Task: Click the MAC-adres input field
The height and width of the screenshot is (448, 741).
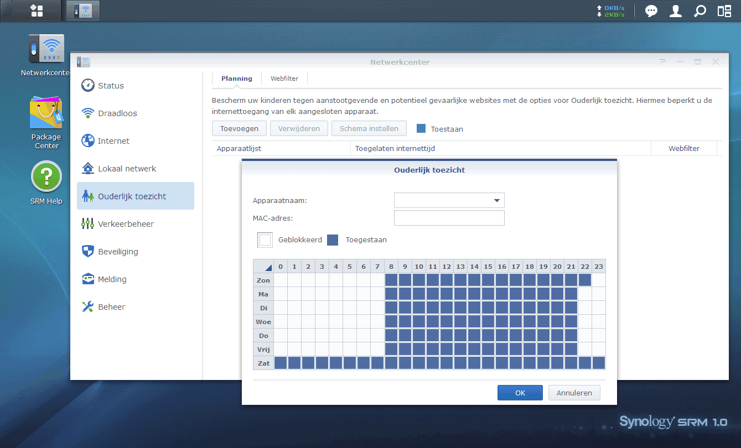Action: tap(449, 218)
